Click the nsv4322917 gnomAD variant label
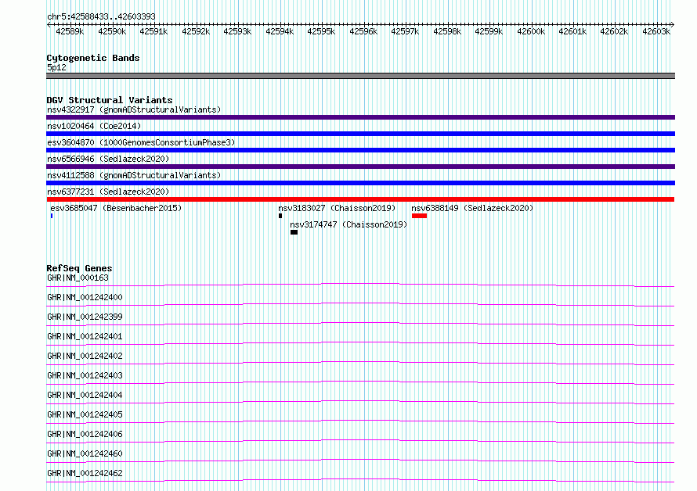This screenshot has width=697, height=491. click(134, 109)
